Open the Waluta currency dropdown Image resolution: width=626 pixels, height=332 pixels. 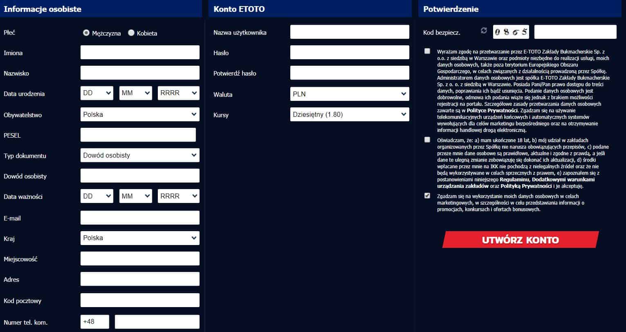350,94
